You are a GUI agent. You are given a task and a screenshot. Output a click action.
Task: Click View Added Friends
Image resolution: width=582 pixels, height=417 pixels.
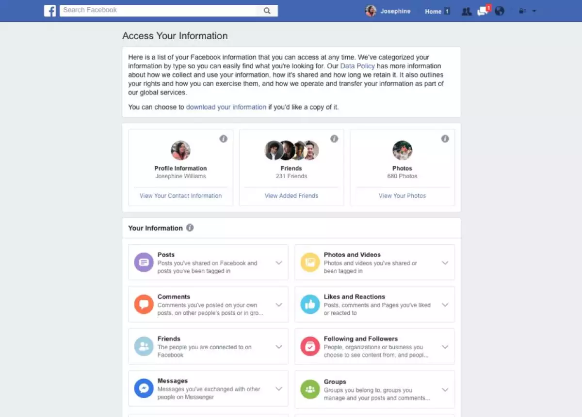(291, 196)
